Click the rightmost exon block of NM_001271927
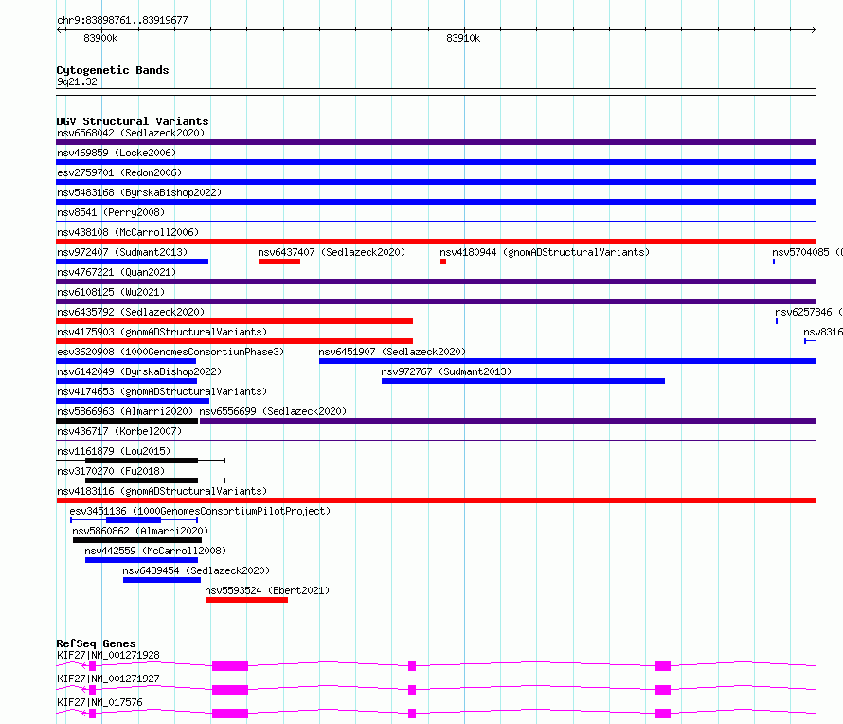843x724 pixels. point(663,690)
